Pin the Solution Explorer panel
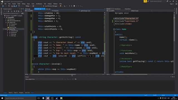This screenshot has height=100, width=178. pyautogui.click(x=22, y=9)
